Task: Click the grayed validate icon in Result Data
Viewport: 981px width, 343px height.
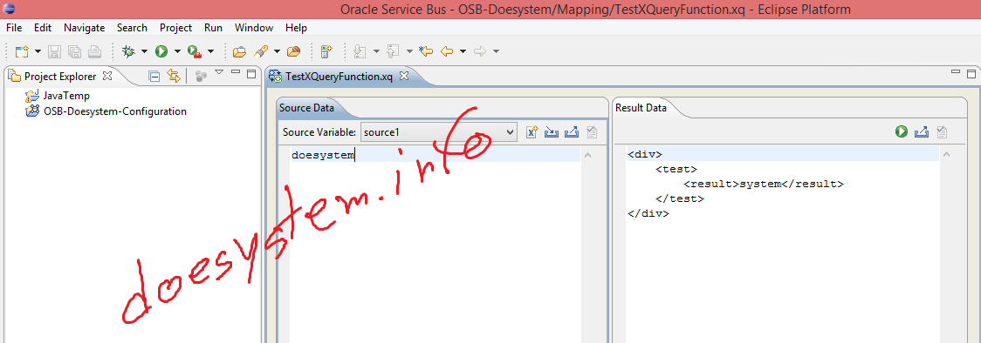Action: (942, 132)
